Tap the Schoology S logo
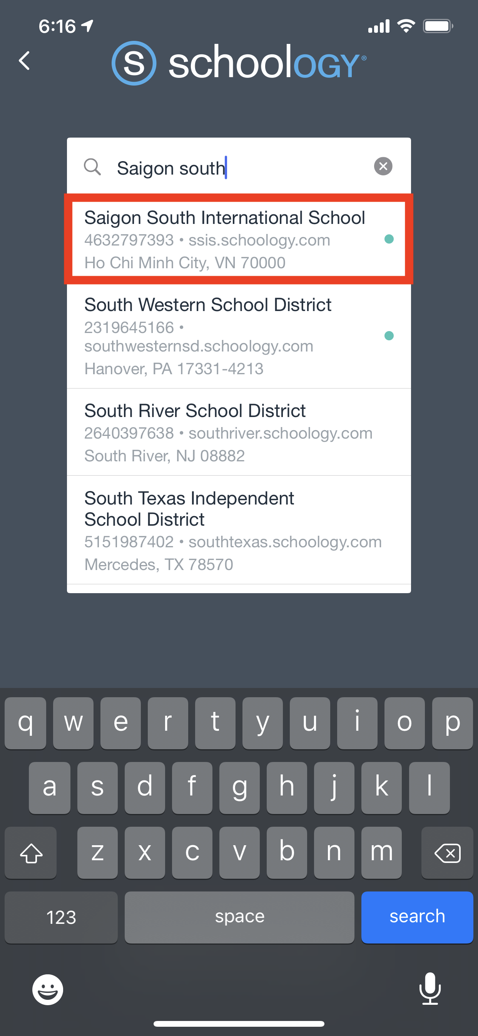 coord(134,63)
